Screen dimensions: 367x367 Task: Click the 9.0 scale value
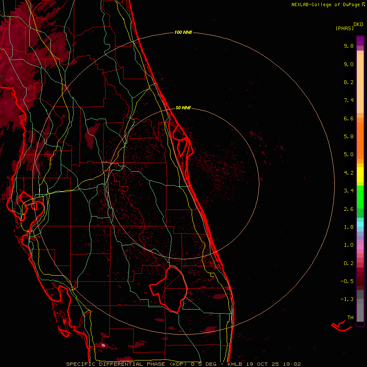349,64
